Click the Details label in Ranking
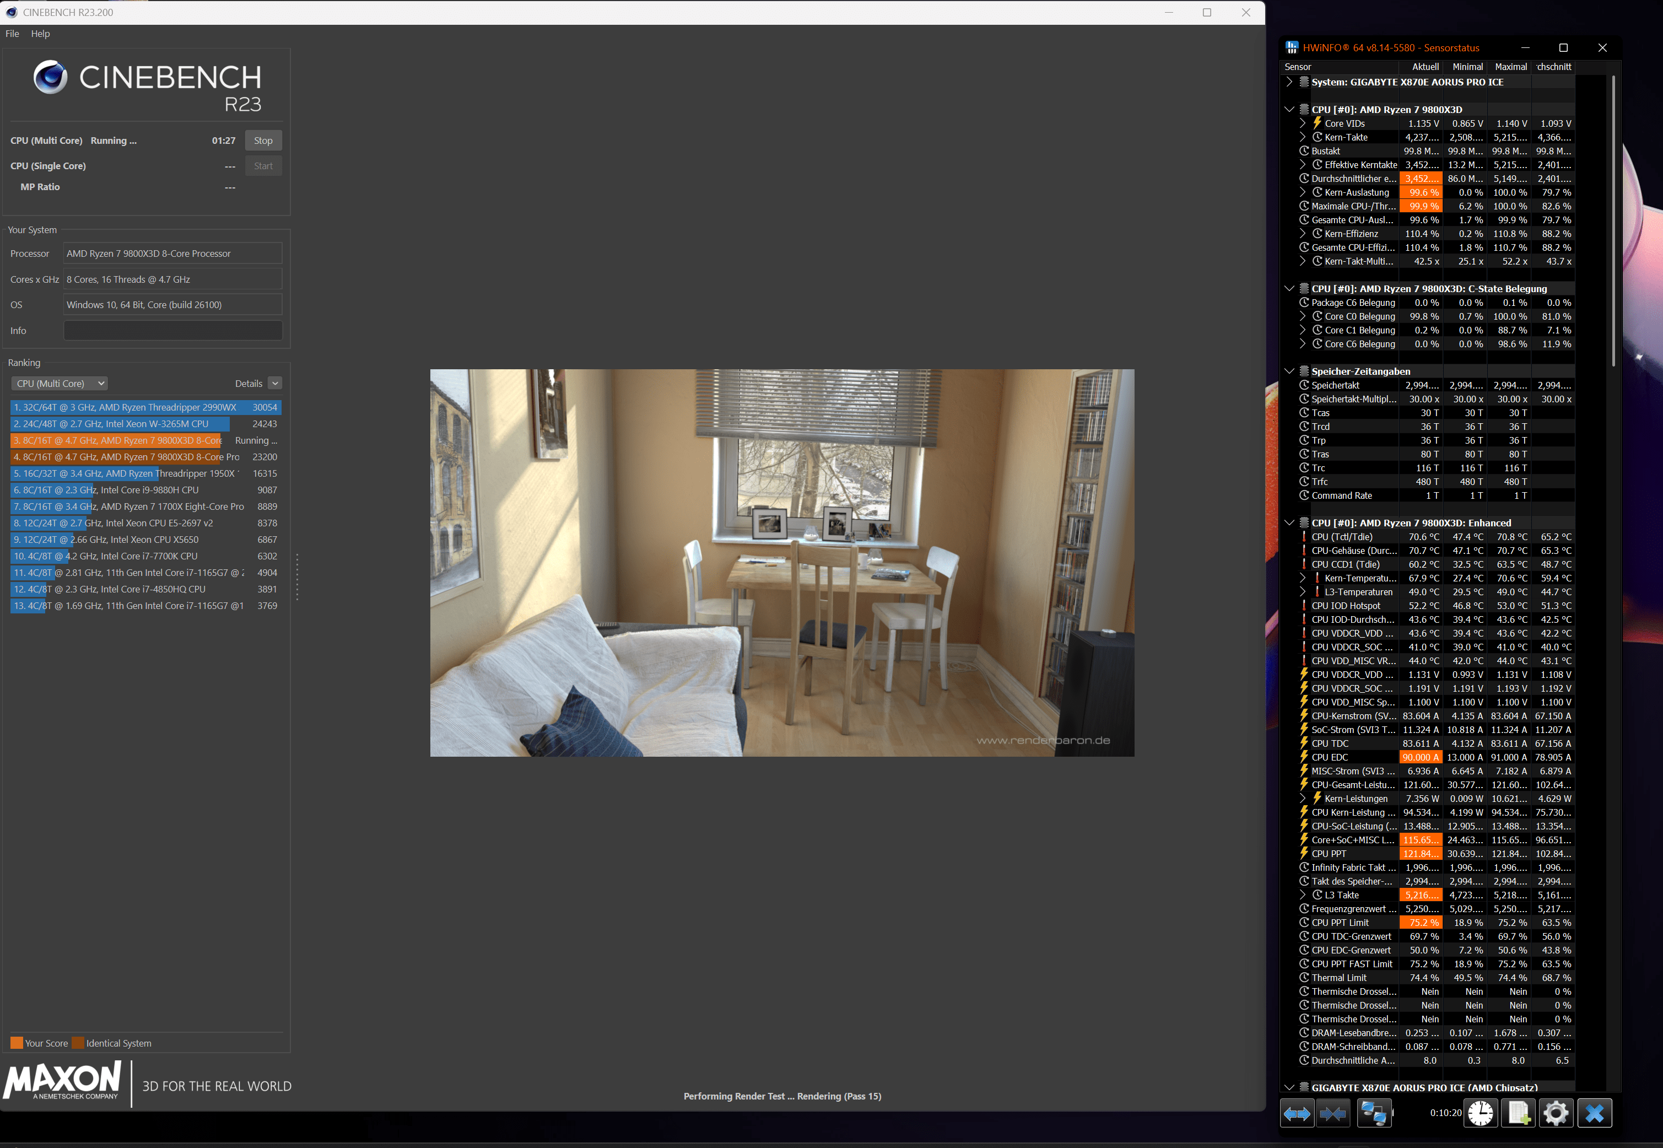This screenshot has width=1663, height=1148. pos(249,384)
